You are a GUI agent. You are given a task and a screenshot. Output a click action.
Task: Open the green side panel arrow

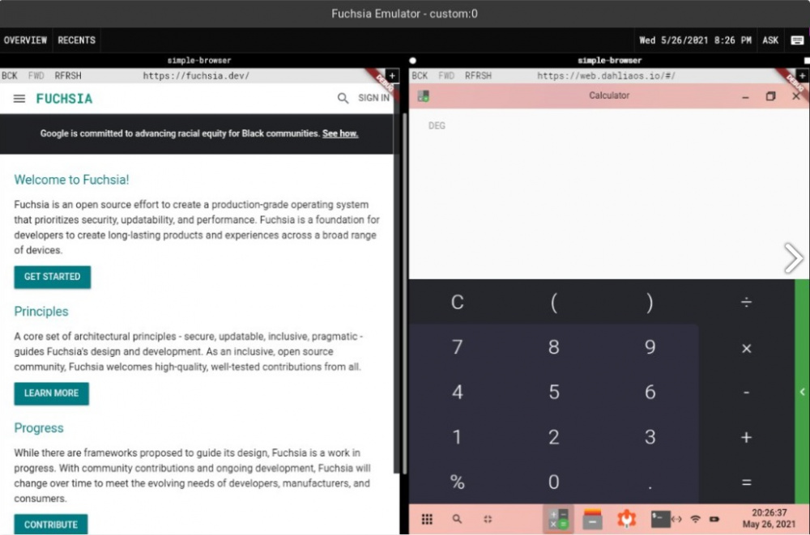pos(802,392)
